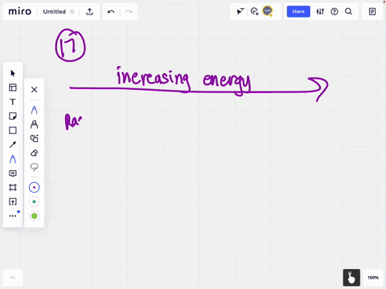
Task: Expand the bottom-left panel chevrons
Action: [x=13, y=278]
